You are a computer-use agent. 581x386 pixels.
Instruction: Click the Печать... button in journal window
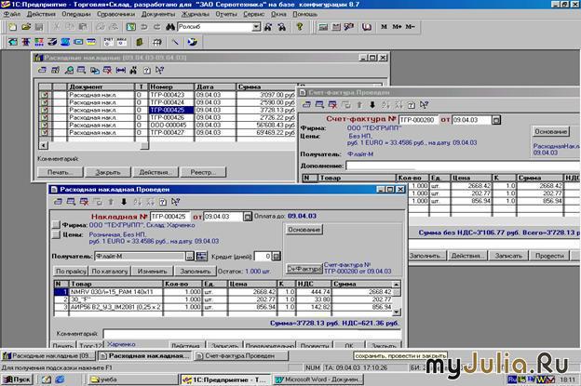[60, 172]
